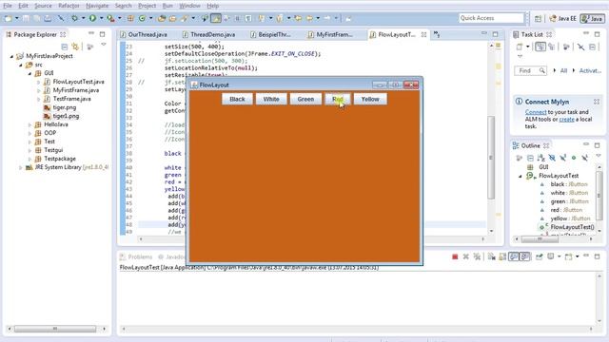Toggle Scheduled presentation in Task List
Image resolution: width=609 pixels, height=342 pixels.
click(552, 47)
